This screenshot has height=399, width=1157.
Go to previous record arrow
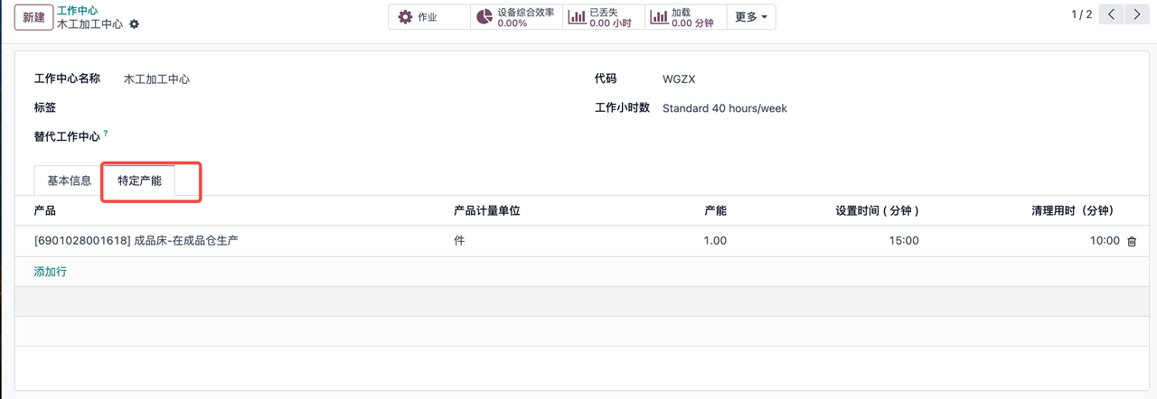(1112, 14)
